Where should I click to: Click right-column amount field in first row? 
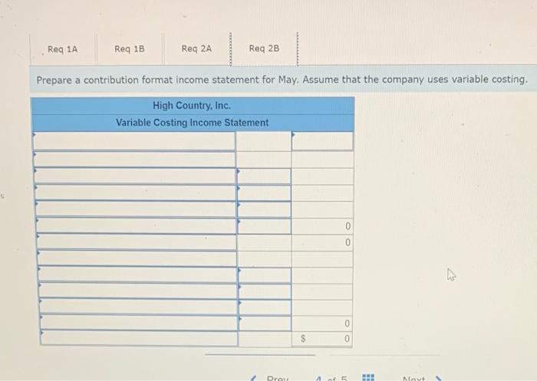coord(322,141)
